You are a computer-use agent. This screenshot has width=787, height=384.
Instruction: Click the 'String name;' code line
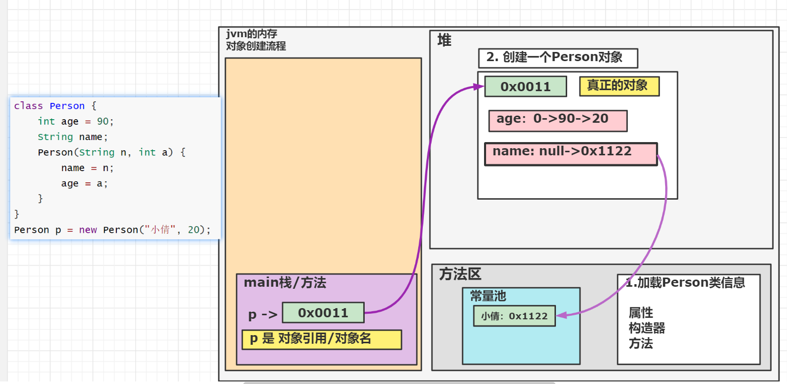pos(73,137)
